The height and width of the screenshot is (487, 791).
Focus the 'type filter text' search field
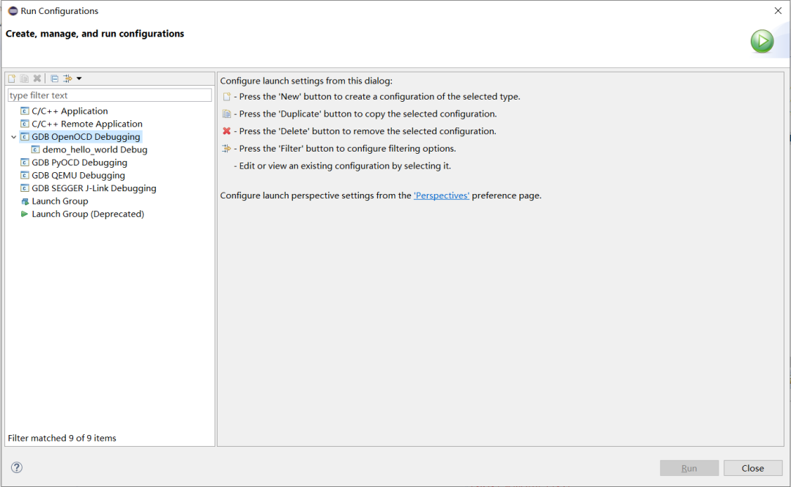coord(109,95)
